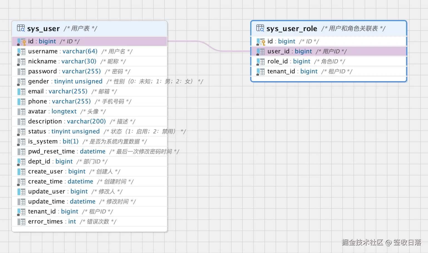Click the create_time column name

[x=45, y=182]
